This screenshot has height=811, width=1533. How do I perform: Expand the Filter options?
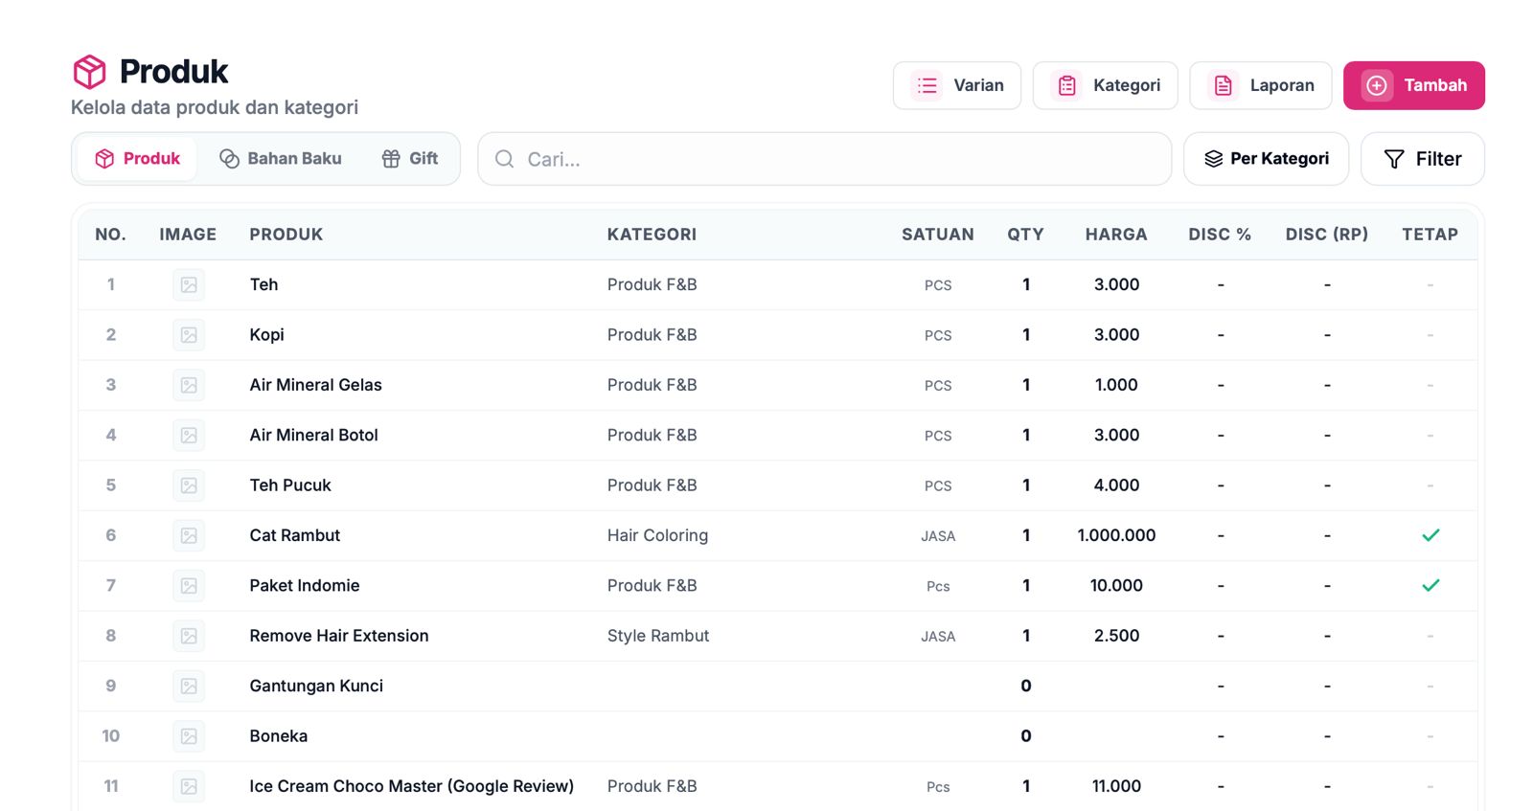pos(1423,159)
